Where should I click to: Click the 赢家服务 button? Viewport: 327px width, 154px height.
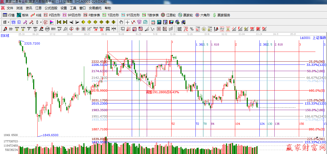point(221,15)
